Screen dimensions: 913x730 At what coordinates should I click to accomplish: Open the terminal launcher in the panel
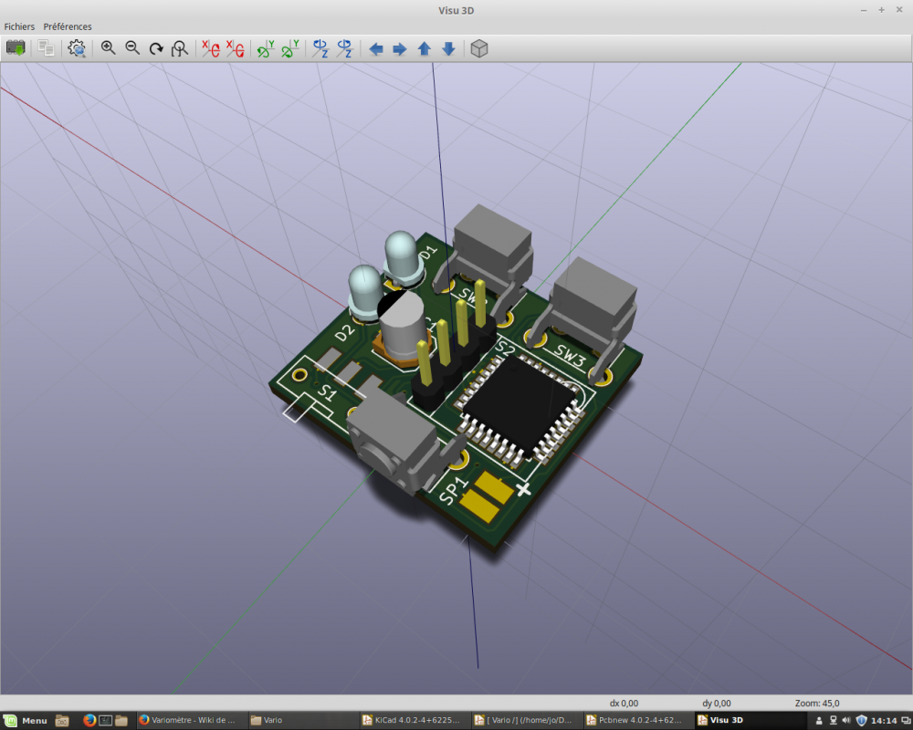[105, 720]
